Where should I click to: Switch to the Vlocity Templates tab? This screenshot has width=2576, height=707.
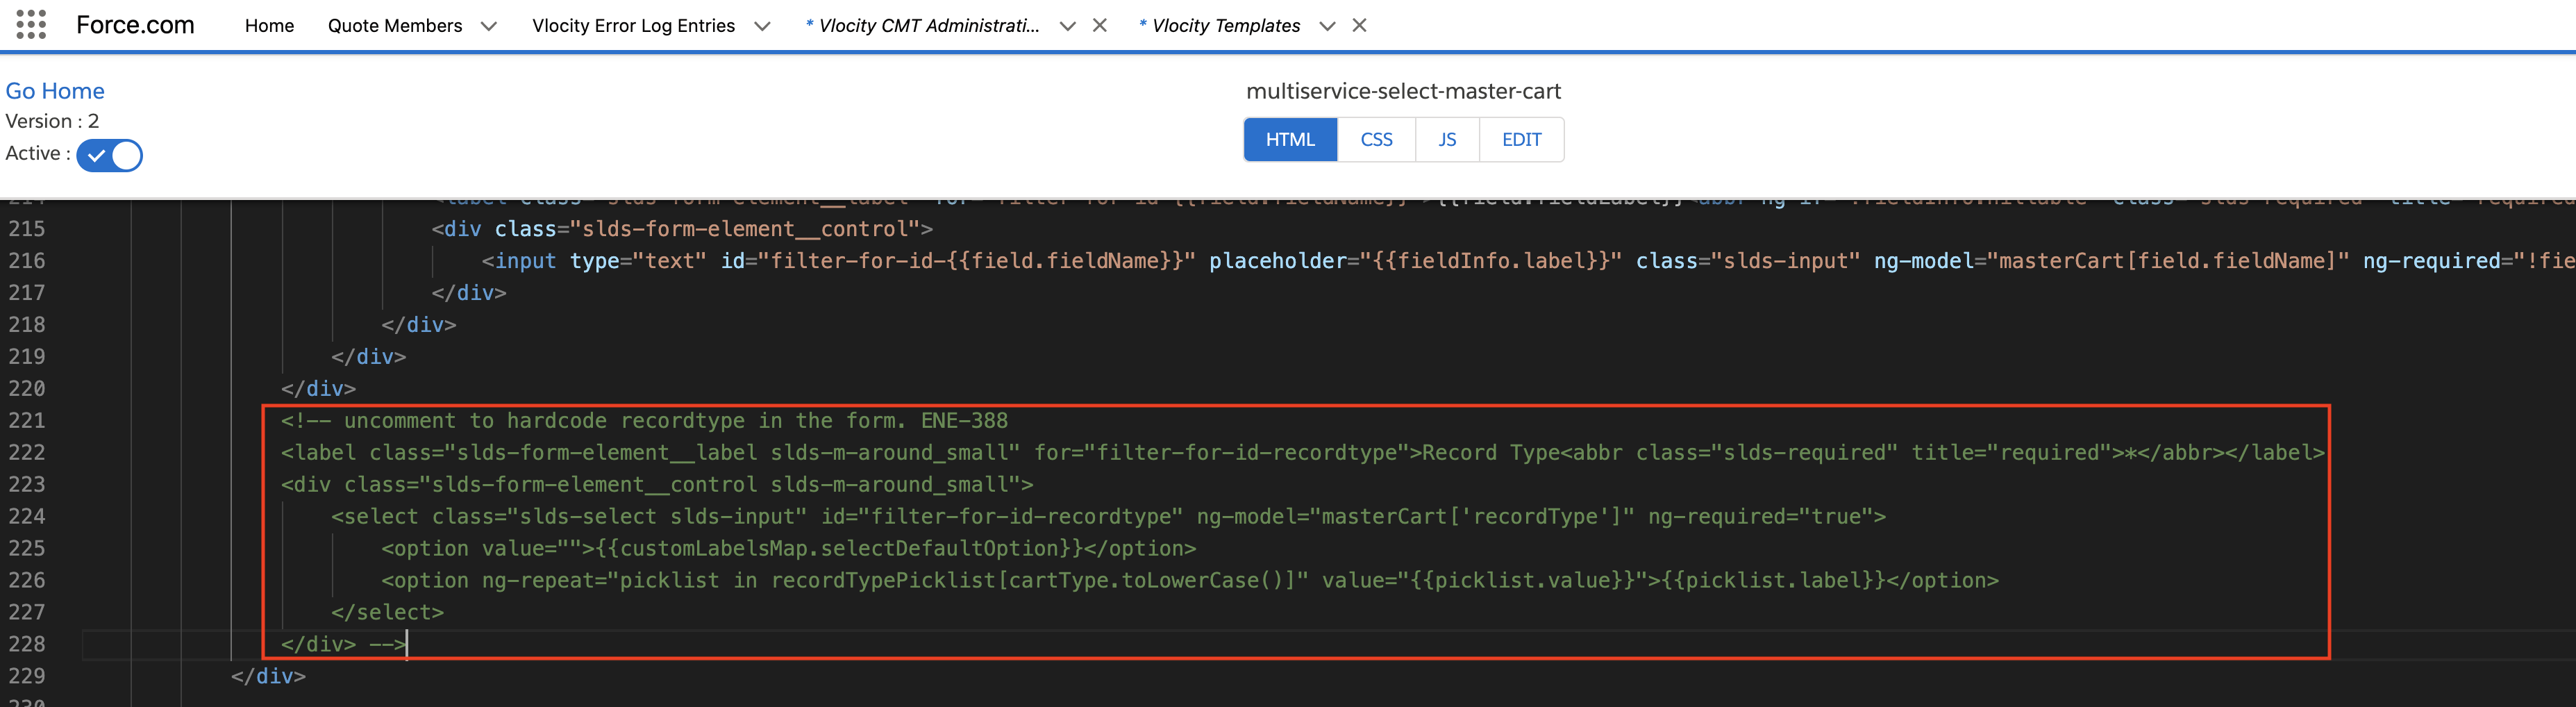pyautogui.click(x=1219, y=26)
